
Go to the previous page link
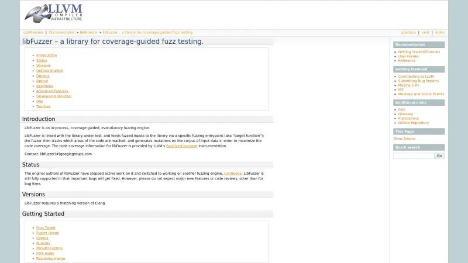[x=408, y=33]
